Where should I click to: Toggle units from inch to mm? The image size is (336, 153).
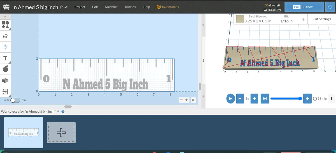[x=15, y=100]
